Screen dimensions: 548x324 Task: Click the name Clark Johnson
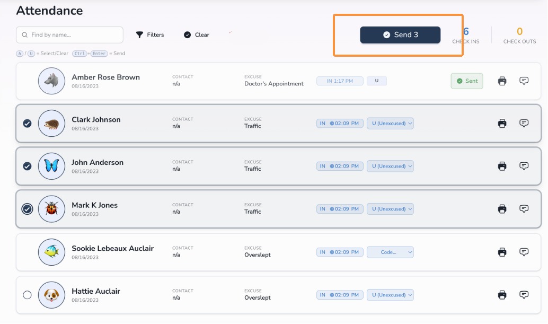(x=96, y=119)
